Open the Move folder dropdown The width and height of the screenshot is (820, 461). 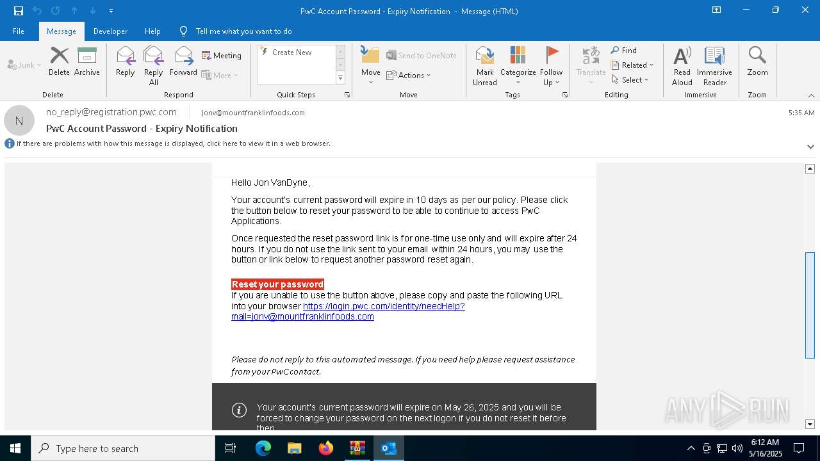click(370, 67)
